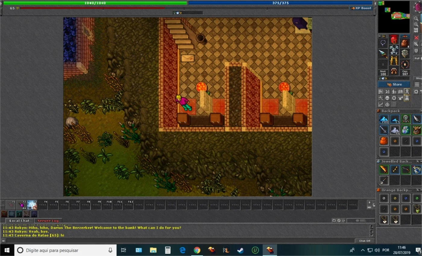Minimize the Jewelled Backpack container
This screenshot has height=256, width=422.
[421, 161]
